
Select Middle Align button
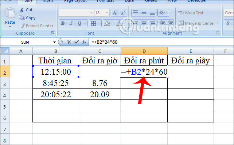[x=144, y=12]
